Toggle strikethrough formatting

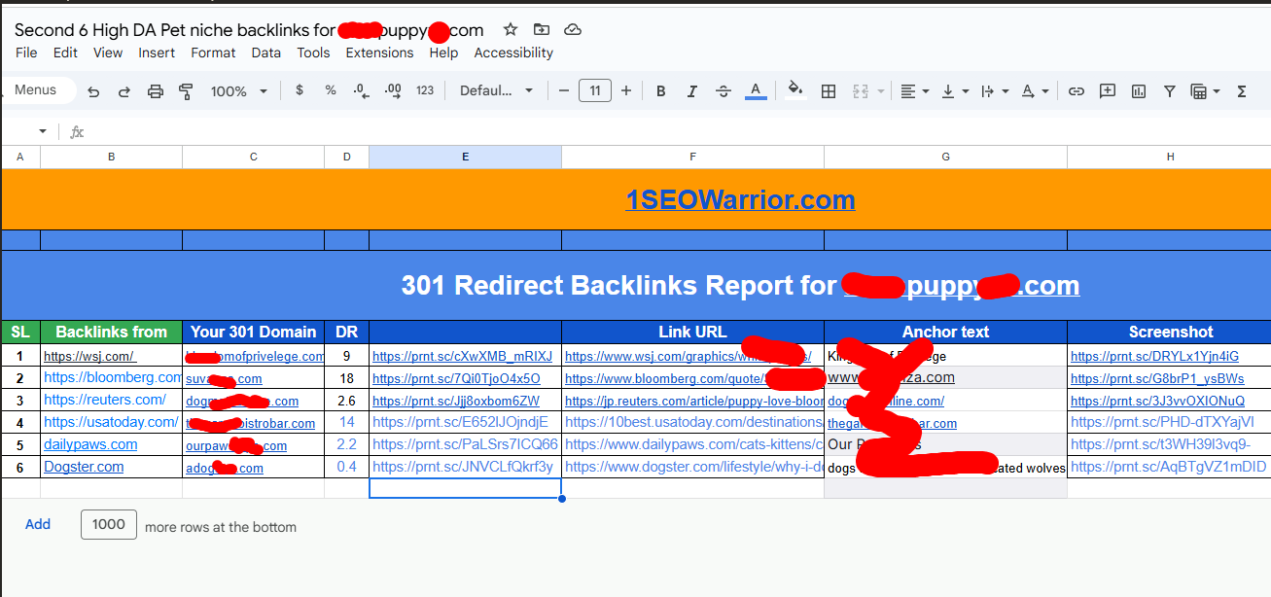[724, 91]
